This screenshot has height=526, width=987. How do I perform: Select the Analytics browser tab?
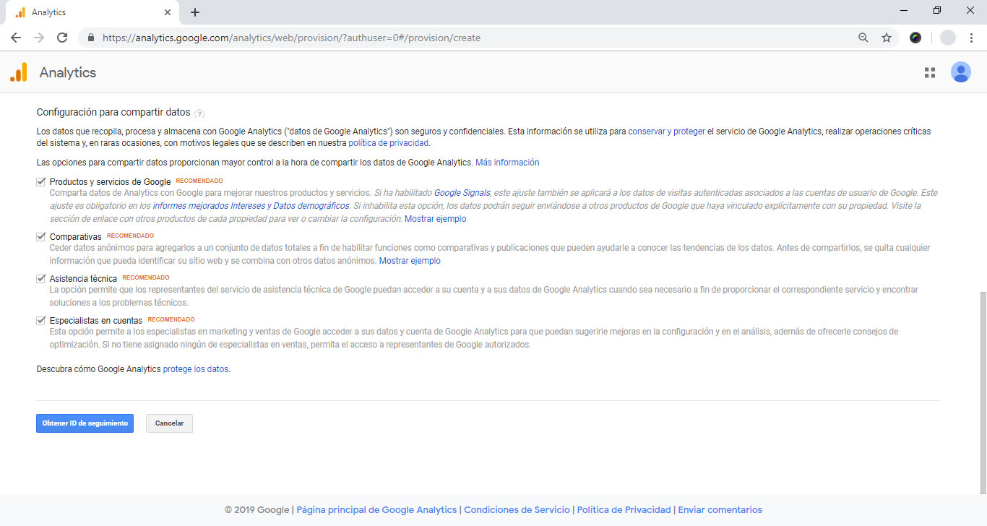coord(92,12)
